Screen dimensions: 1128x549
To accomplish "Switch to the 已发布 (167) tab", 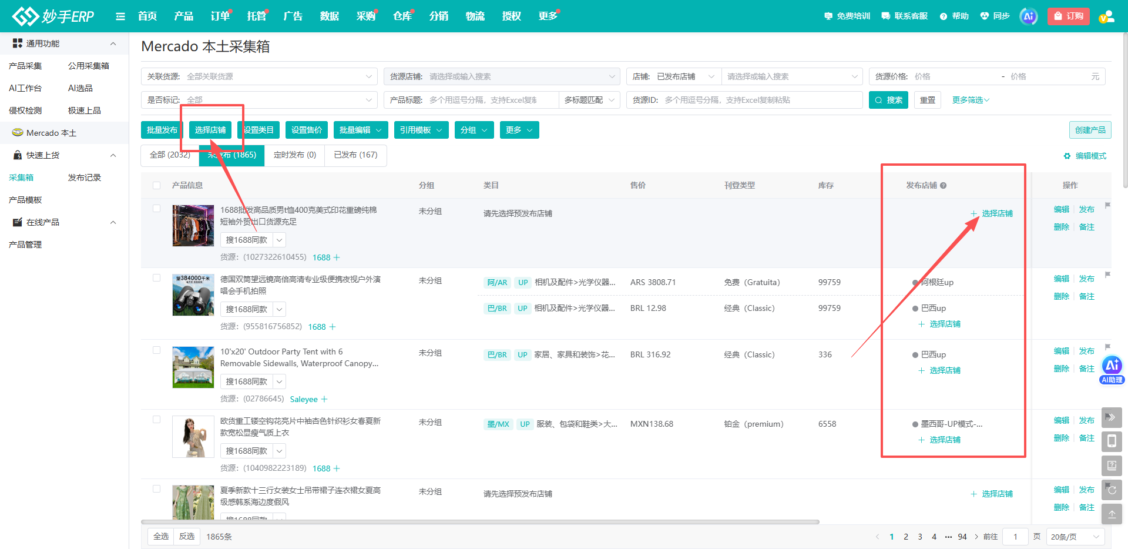I will click(x=355, y=155).
